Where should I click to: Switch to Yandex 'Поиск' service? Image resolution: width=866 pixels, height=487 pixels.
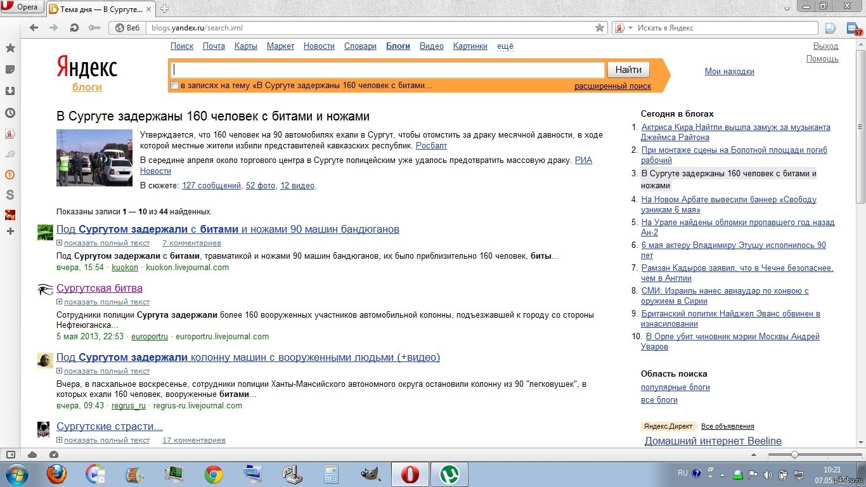click(x=182, y=46)
